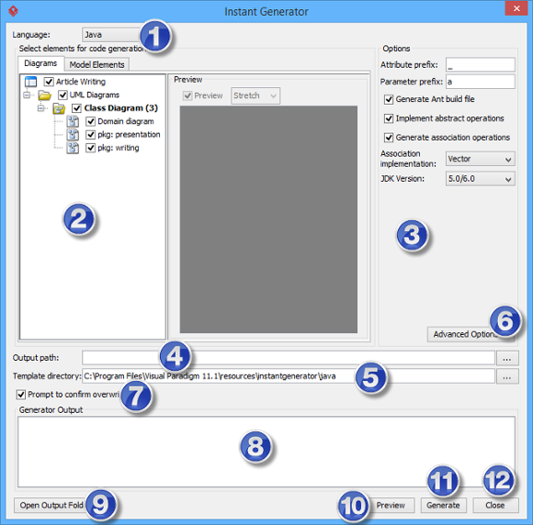Toggle the pkg: writing checkbox
Screen dimensions: 533x525
(90, 148)
